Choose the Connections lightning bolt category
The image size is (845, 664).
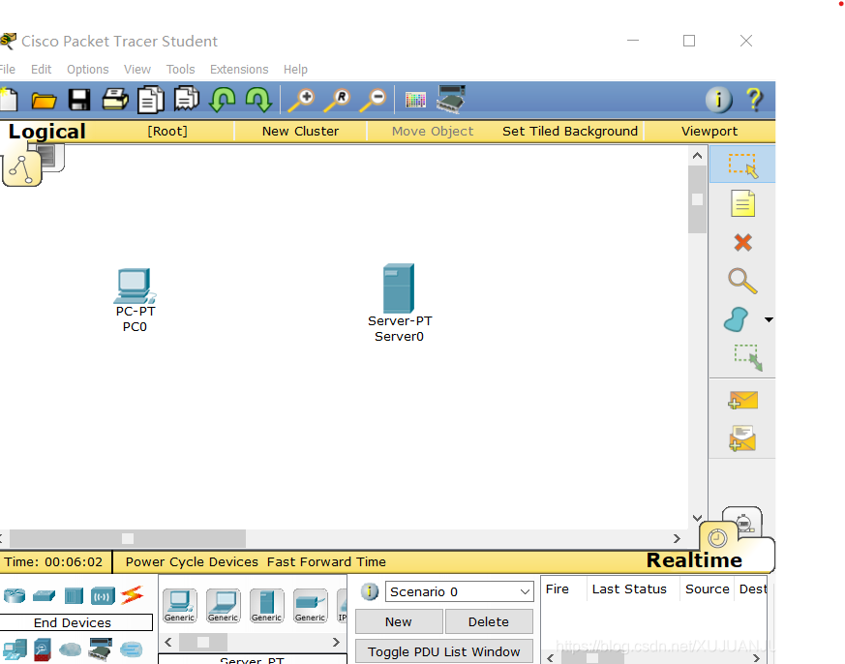tap(132, 595)
